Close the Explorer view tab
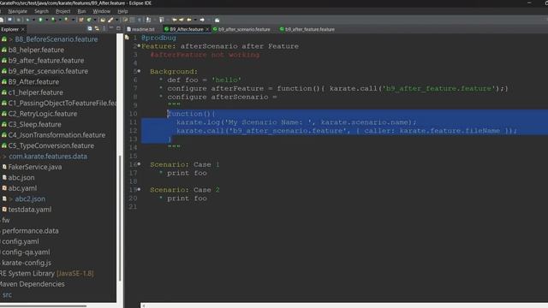This screenshot has width=548, height=308. [x=23, y=29]
